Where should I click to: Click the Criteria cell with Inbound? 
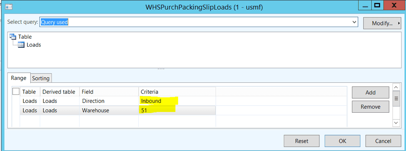tap(177, 101)
